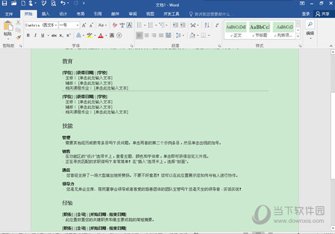Toggle Justify paragraph alignment
This screenshot has height=234, width=335.
point(161,35)
